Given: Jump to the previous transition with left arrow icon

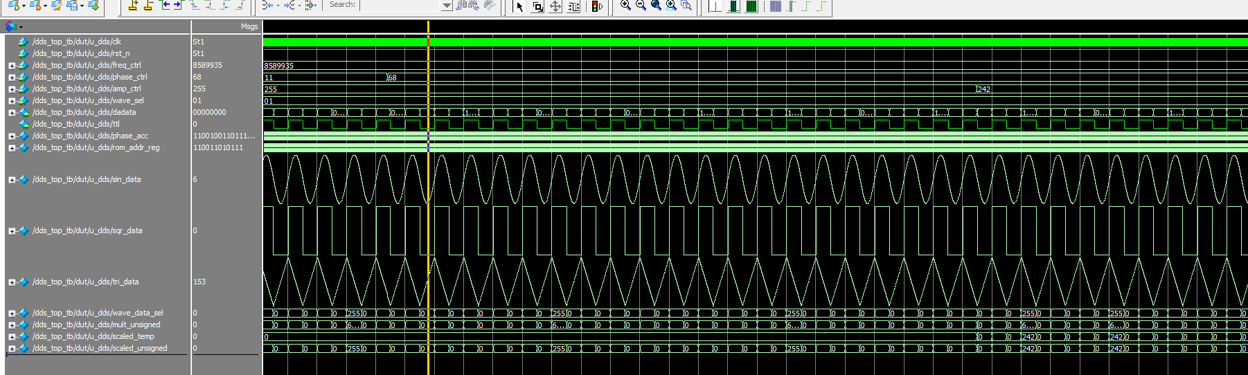Looking at the screenshot, I should [x=165, y=6].
